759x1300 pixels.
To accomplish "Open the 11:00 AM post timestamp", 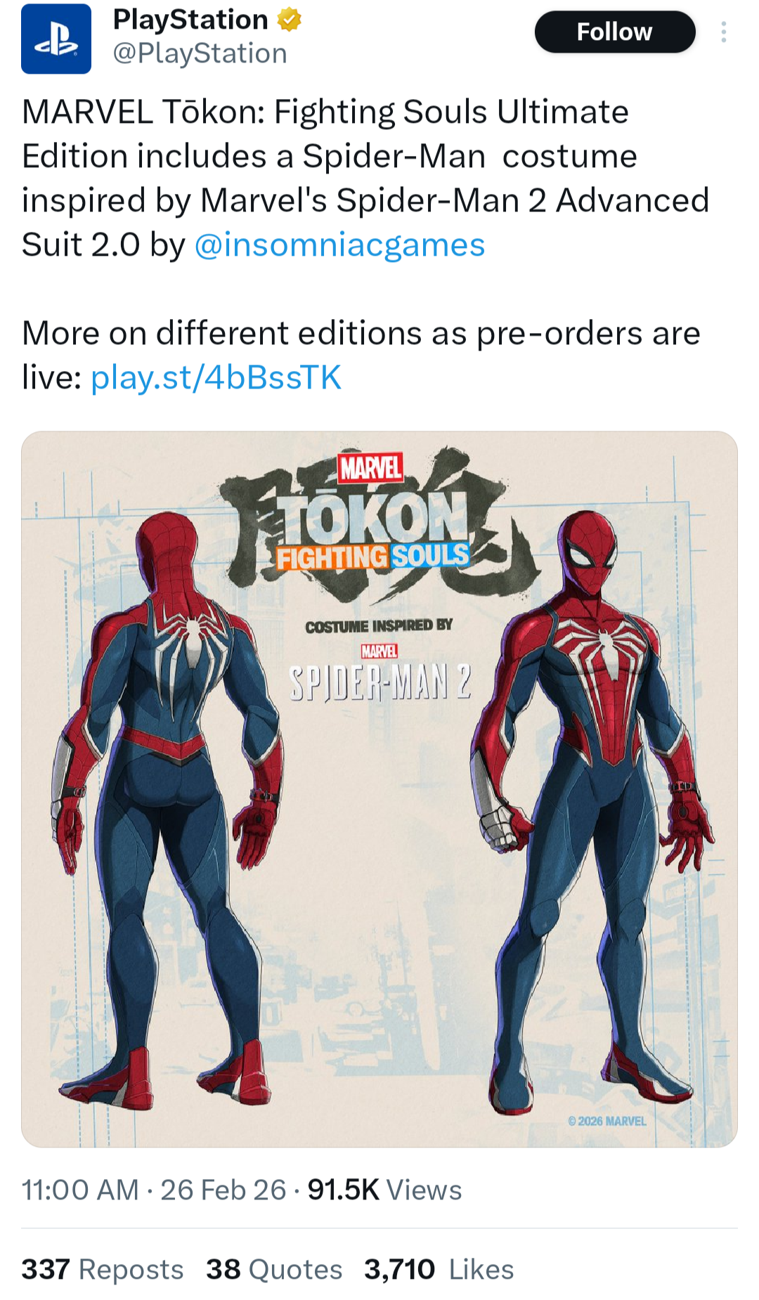I will click(x=80, y=1190).
